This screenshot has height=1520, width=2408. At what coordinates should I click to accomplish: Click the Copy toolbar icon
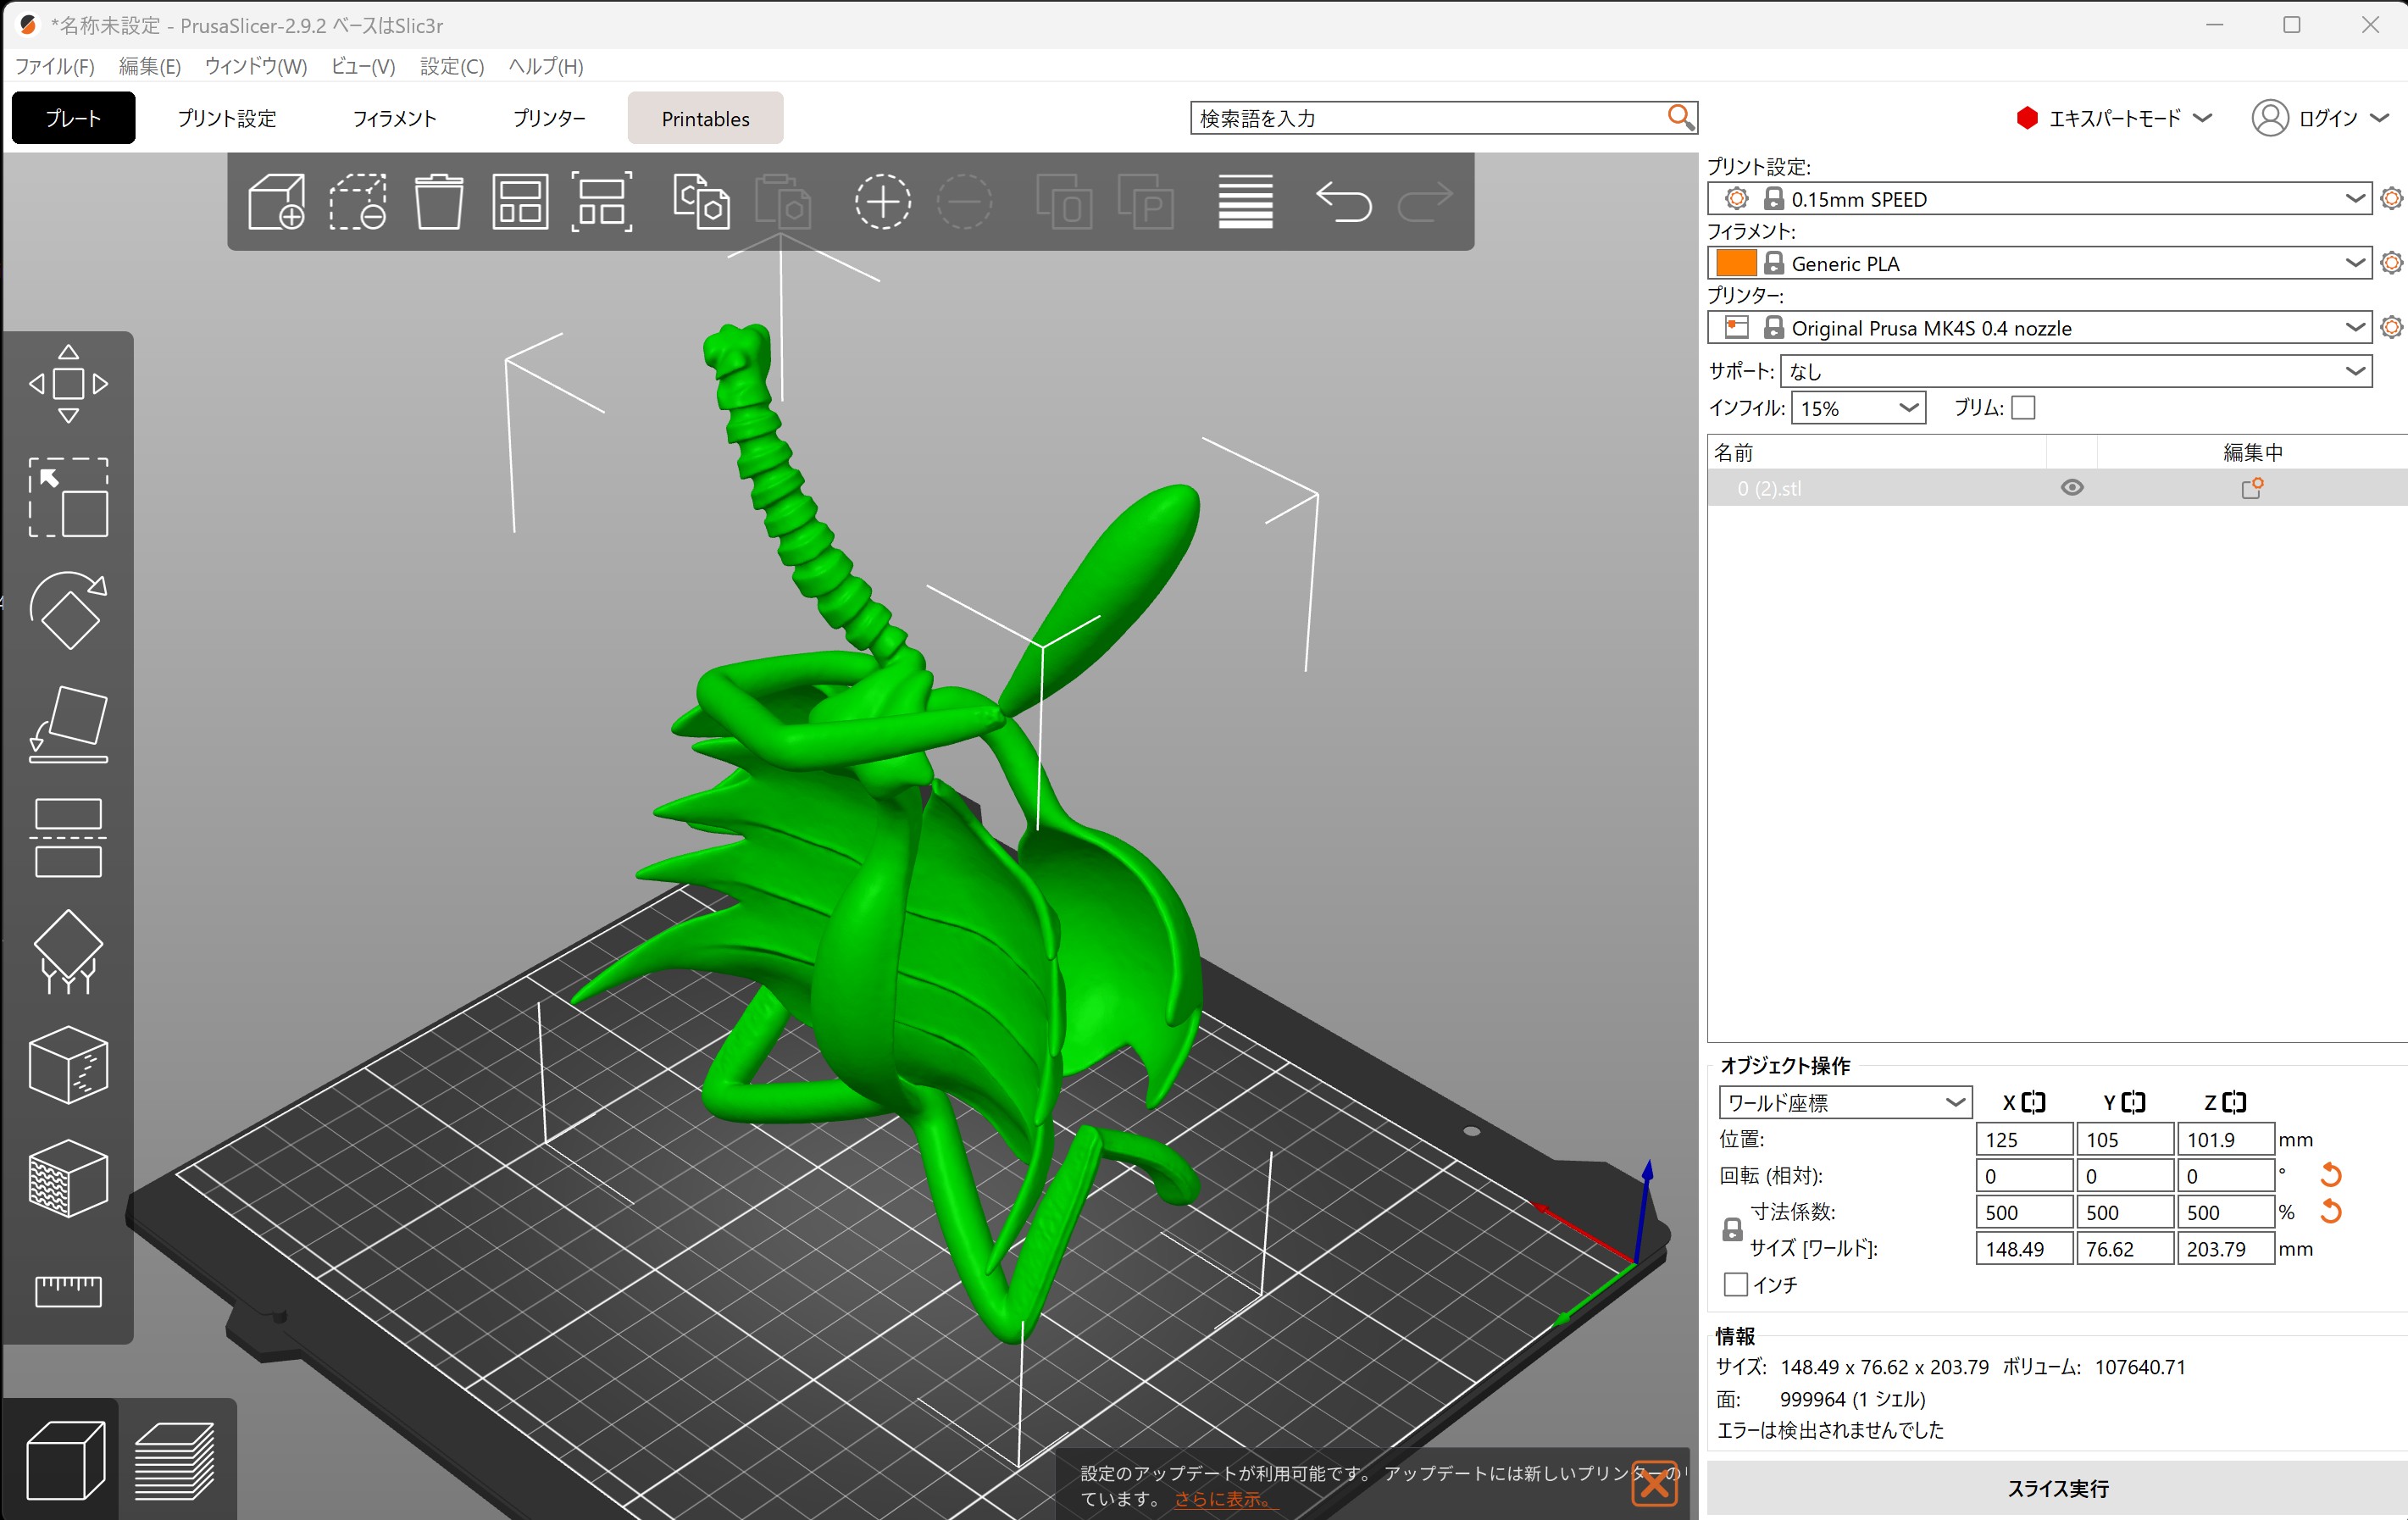coord(701,201)
